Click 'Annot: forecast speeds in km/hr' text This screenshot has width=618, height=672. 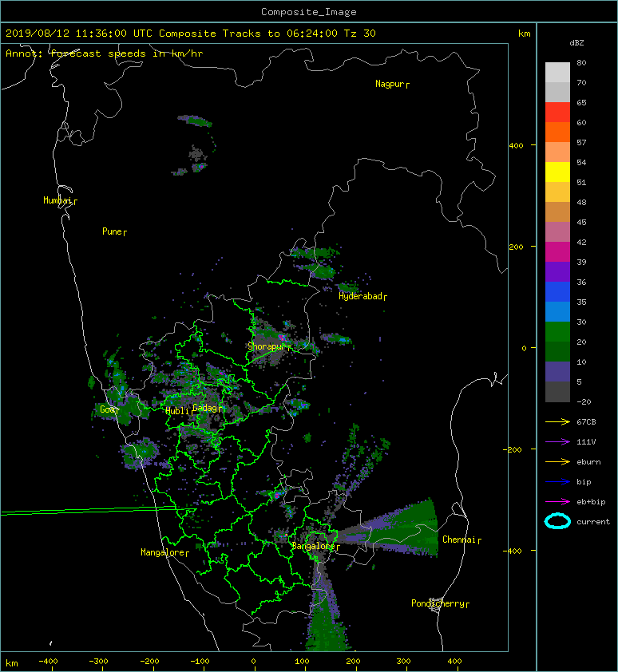[x=105, y=53]
